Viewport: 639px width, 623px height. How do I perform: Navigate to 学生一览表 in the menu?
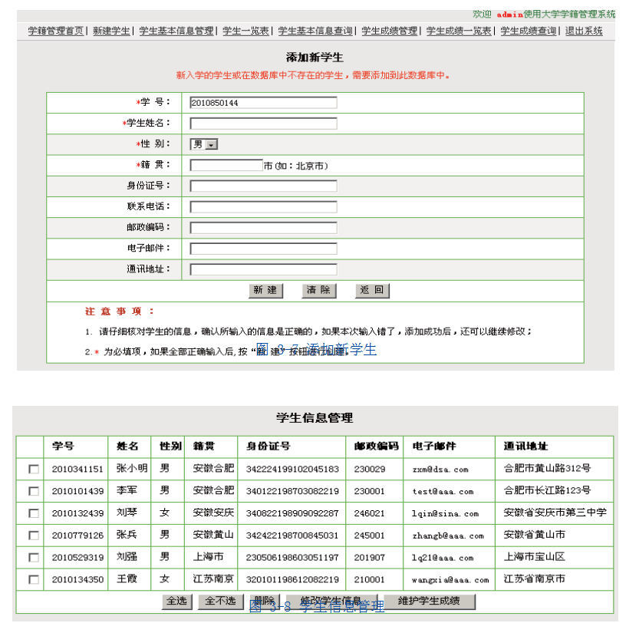245,31
